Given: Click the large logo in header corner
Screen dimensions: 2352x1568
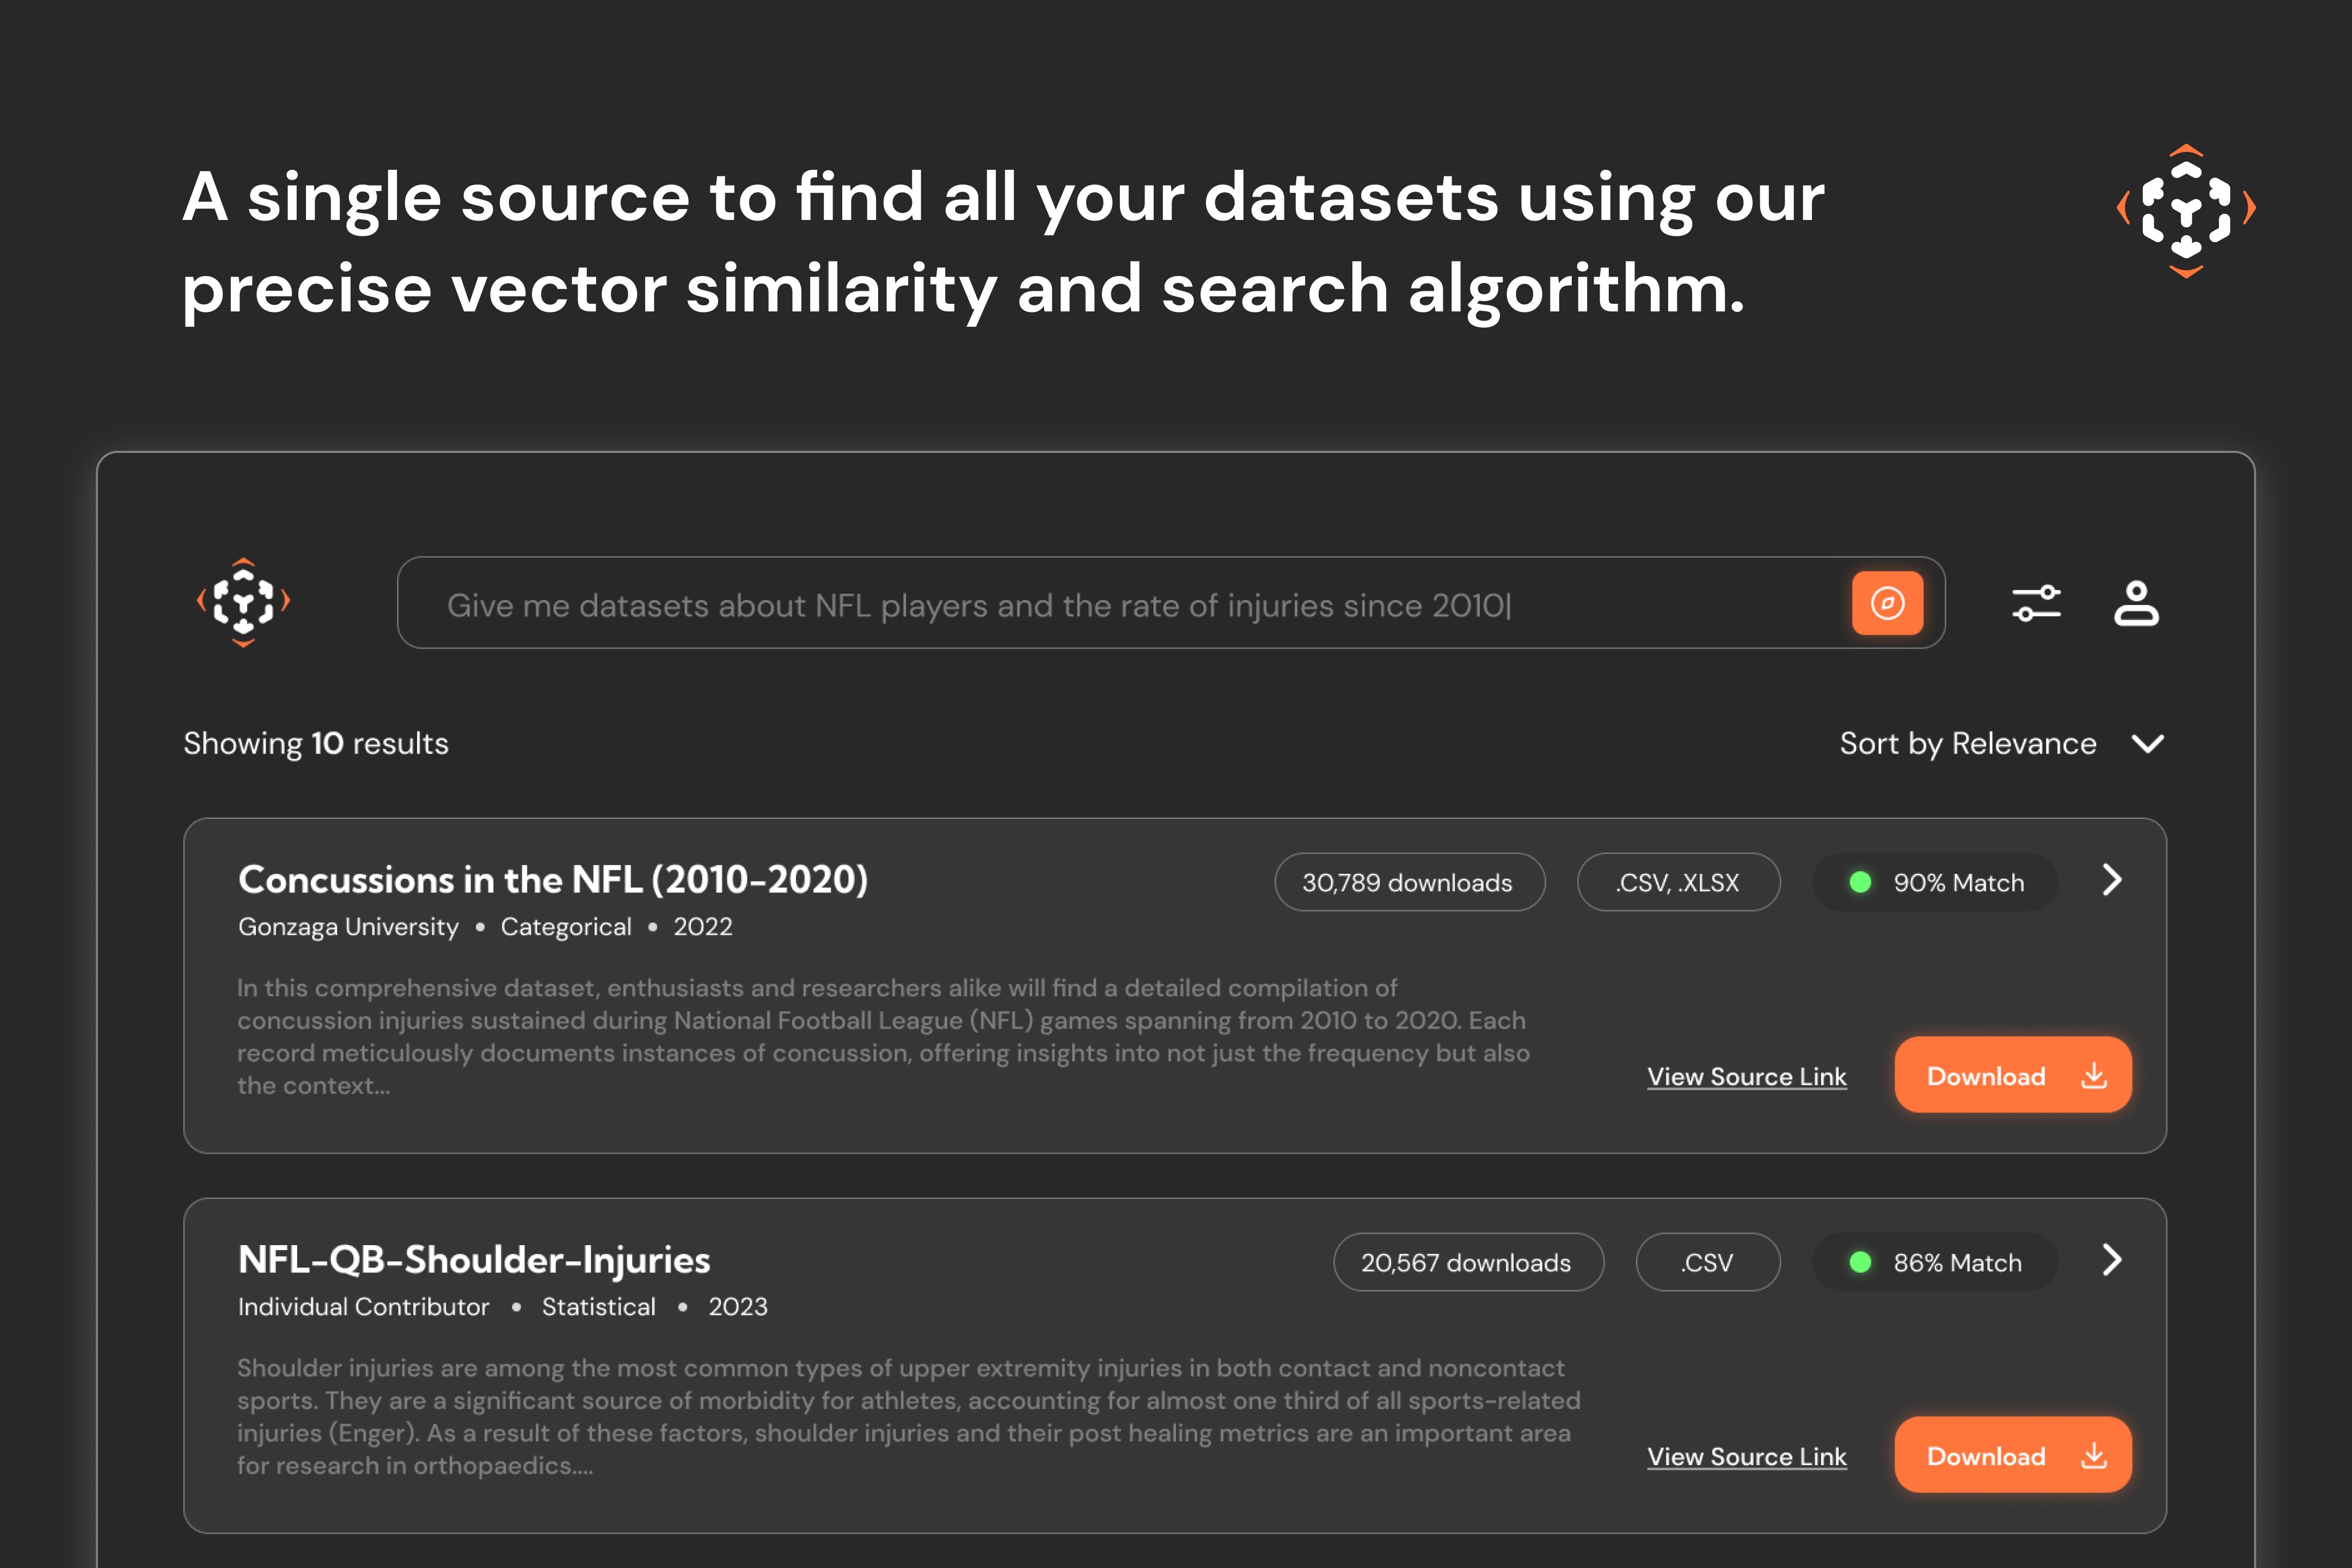Looking at the screenshot, I should click(2186, 211).
